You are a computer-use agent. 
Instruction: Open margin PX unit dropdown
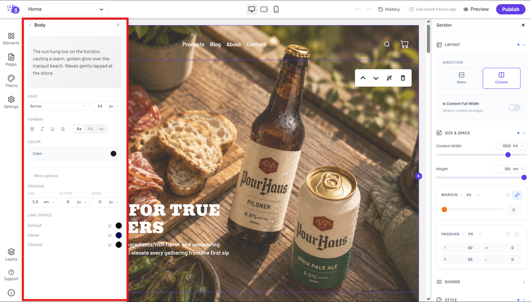473,195
